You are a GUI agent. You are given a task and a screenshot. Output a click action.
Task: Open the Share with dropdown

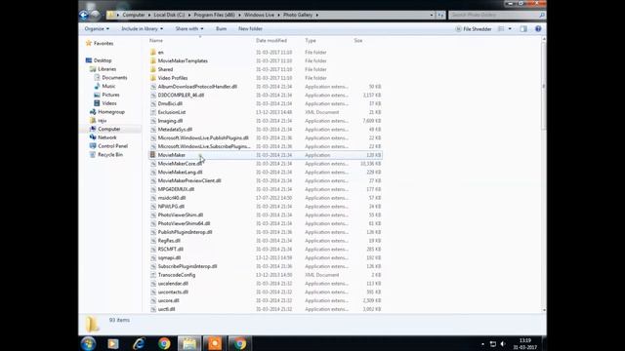(189, 29)
